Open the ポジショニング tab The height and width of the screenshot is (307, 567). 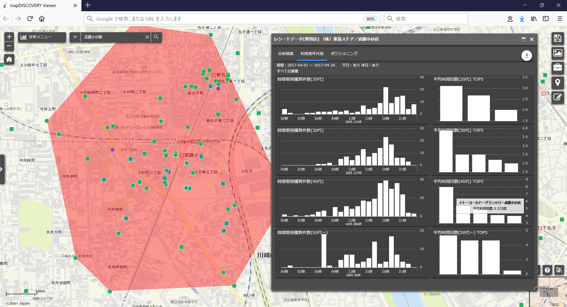coord(344,53)
